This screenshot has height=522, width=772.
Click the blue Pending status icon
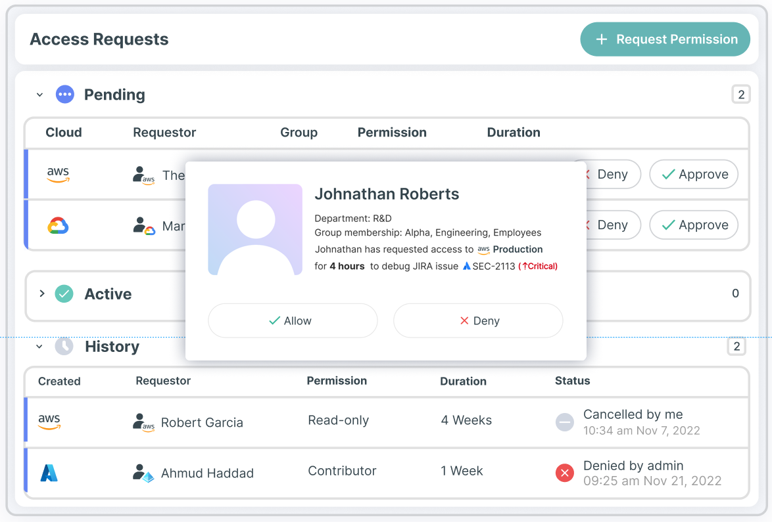(64, 95)
